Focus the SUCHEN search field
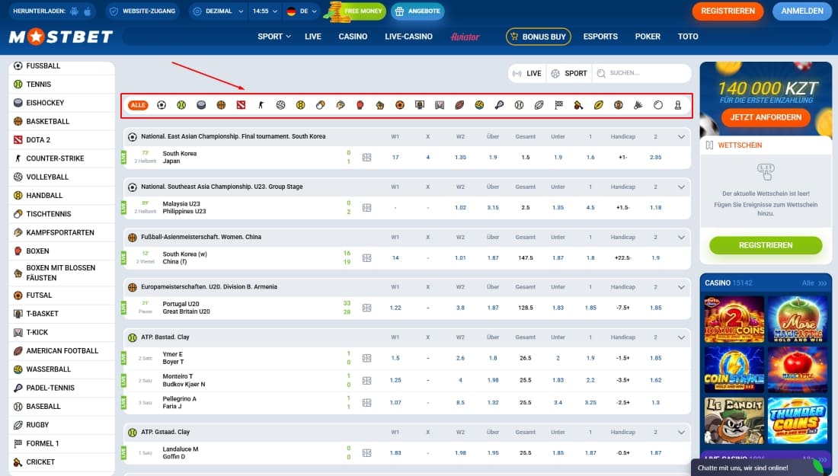 pos(641,73)
